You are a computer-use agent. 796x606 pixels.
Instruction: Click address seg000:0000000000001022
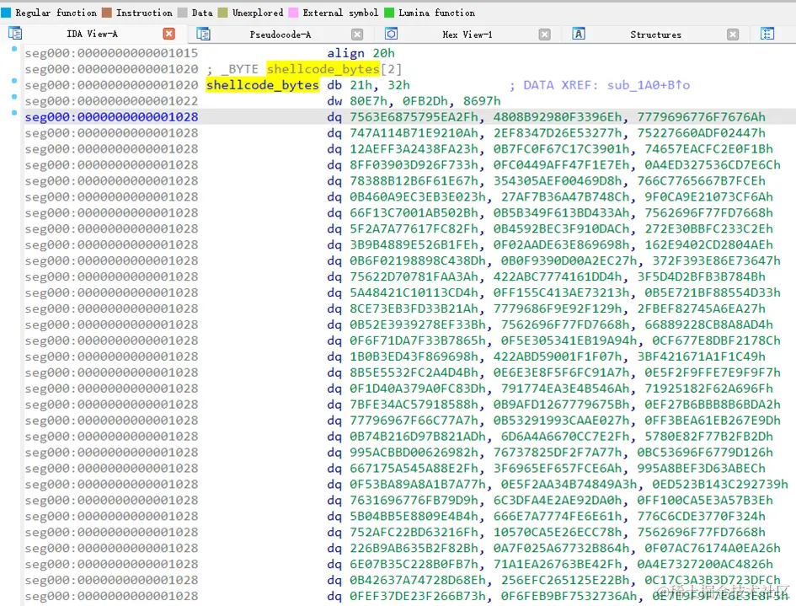[112, 101]
